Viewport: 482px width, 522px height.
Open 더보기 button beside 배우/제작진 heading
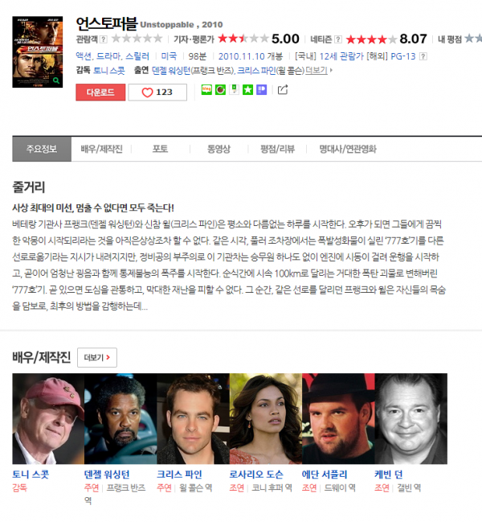pyautogui.click(x=97, y=358)
